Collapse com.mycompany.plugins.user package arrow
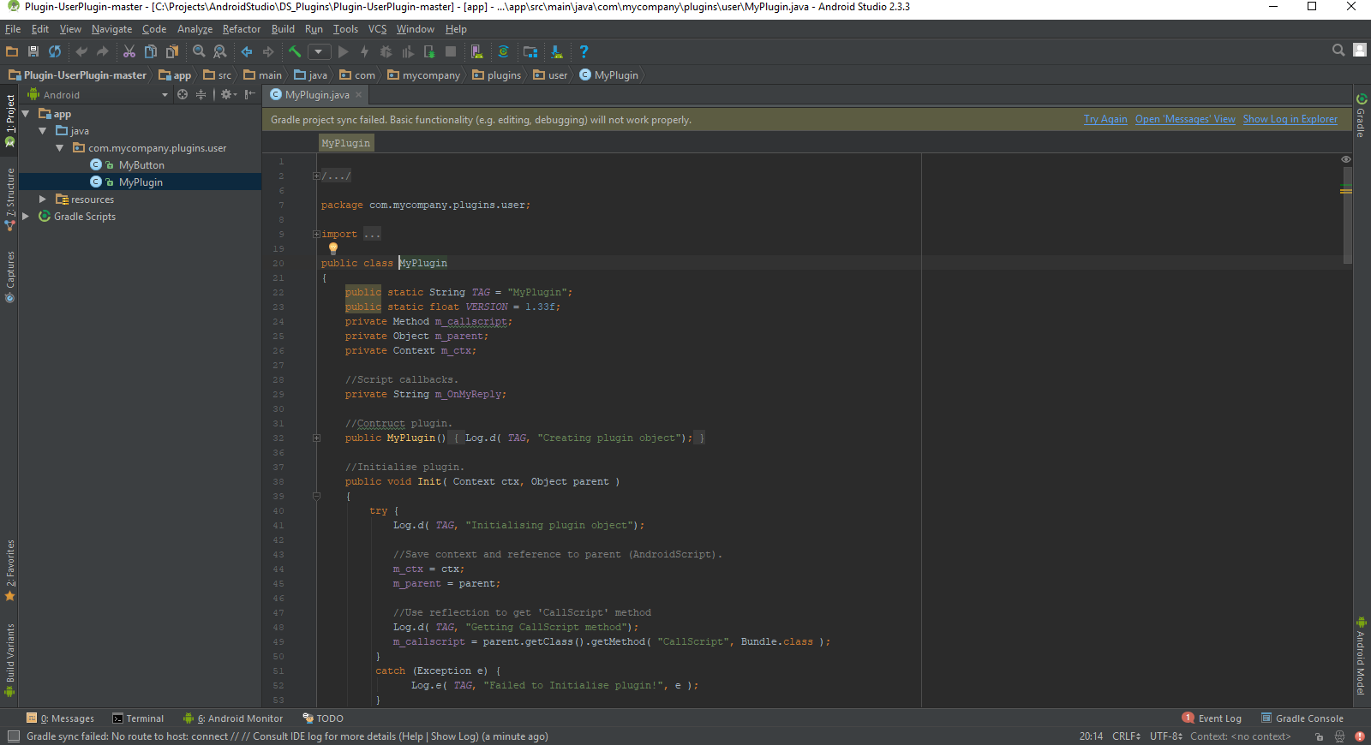 coord(60,148)
